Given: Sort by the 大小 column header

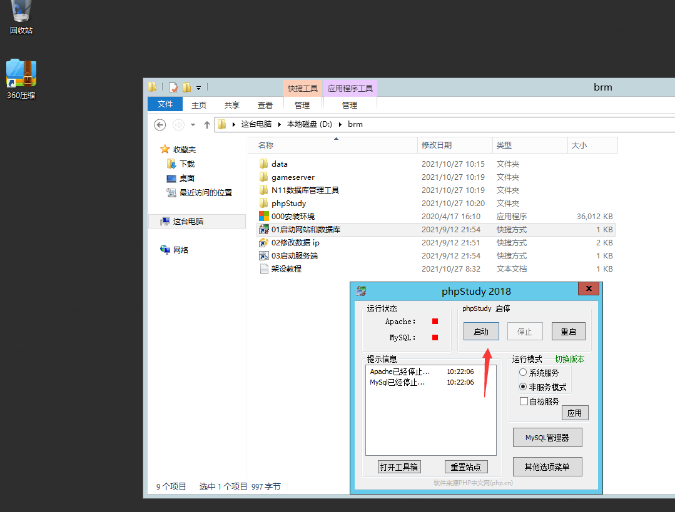Looking at the screenshot, I should 593,145.
